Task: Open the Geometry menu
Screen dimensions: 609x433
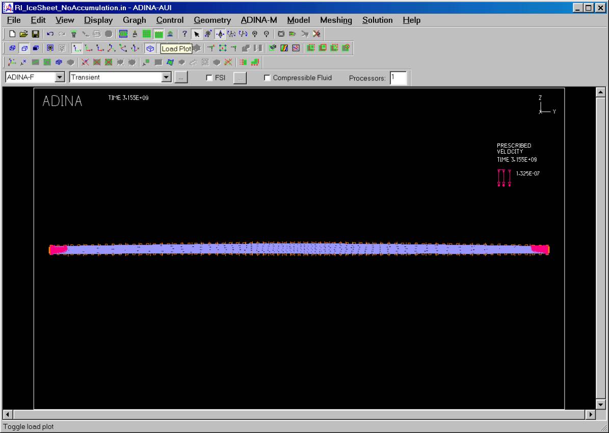Action: pyautogui.click(x=212, y=20)
